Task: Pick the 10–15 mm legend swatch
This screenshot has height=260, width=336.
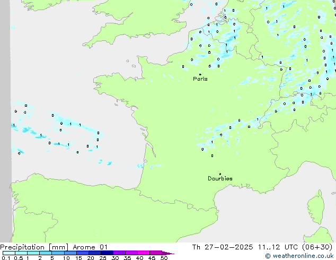Action: [70, 253]
